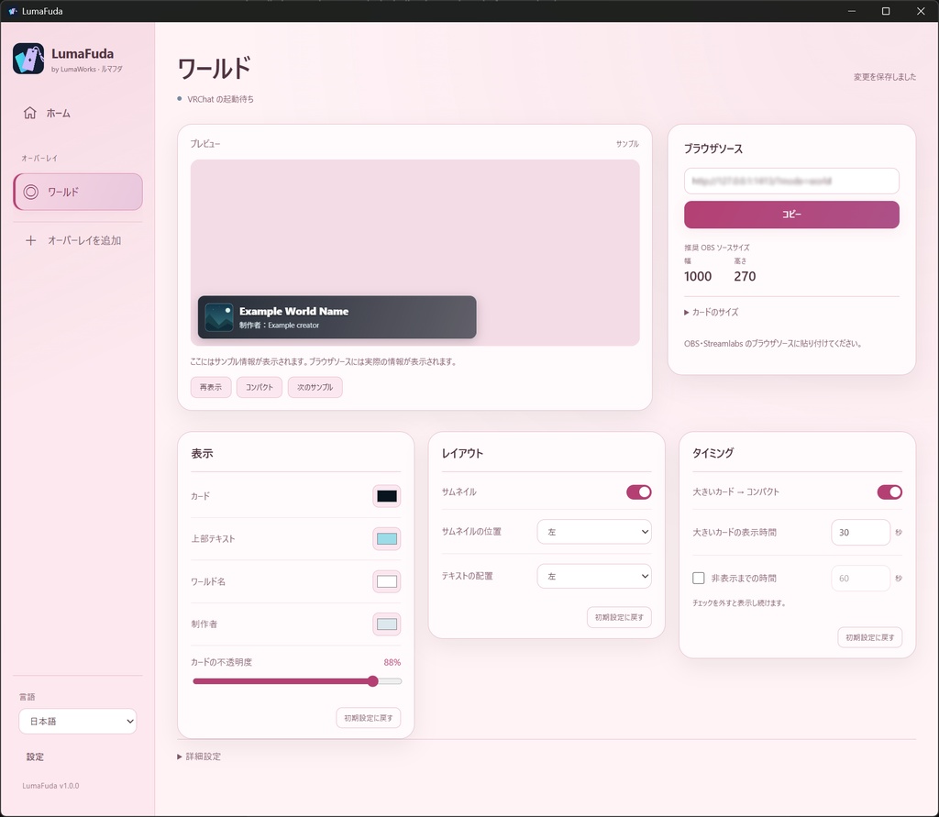This screenshot has height=817, width=939.
Task: Click the コピー button
Action: [x=791, y=215]
